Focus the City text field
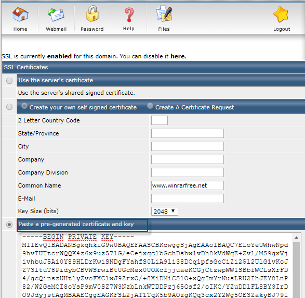305x298 pixels. (x=188, y=146)
